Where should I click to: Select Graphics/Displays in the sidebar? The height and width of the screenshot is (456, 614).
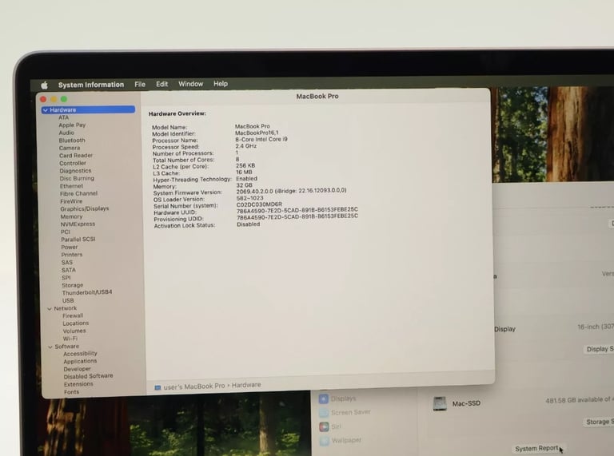click(85, 209)
